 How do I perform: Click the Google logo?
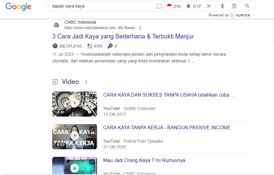[x=18, y=6]
